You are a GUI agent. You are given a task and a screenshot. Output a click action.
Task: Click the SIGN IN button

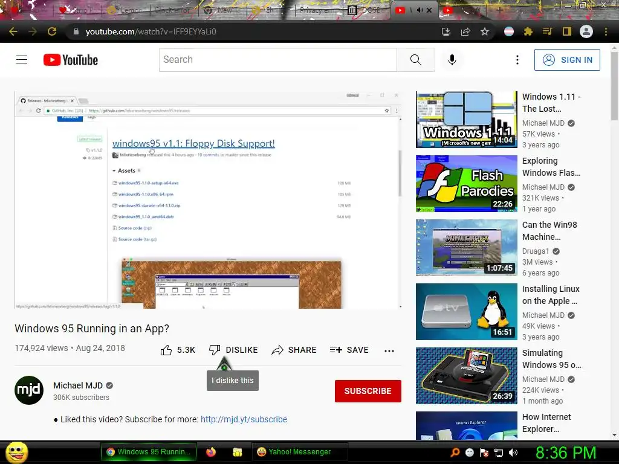coord(567,60)
